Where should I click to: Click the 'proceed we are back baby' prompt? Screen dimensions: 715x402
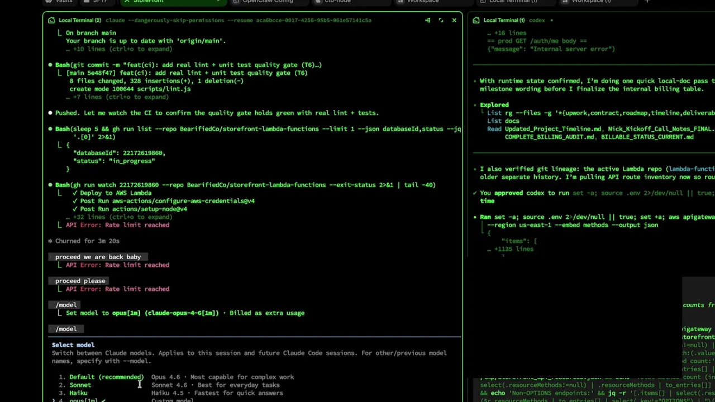(98, 257)
